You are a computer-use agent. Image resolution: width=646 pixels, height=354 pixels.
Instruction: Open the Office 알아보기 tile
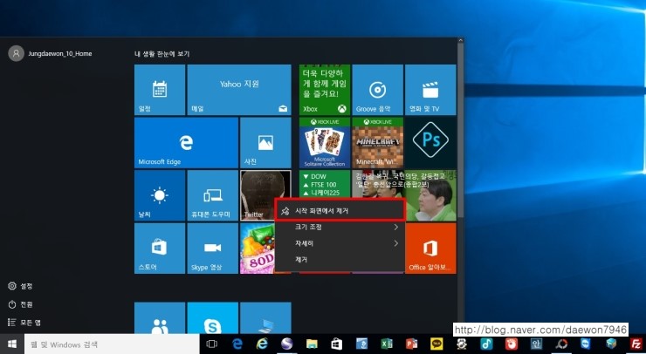point(430,248)
